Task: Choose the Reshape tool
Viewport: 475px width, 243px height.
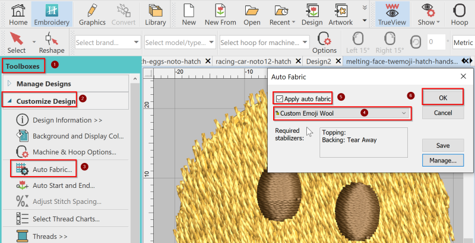Action: pos(52,42)
